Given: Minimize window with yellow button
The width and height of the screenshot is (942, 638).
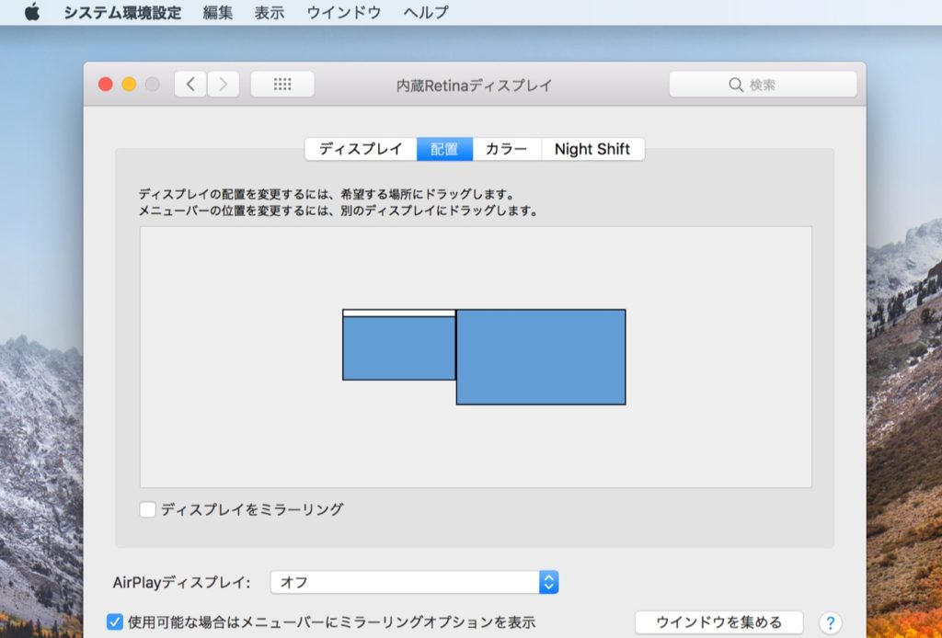Looking at the screenshot, I should coord(129,85).
